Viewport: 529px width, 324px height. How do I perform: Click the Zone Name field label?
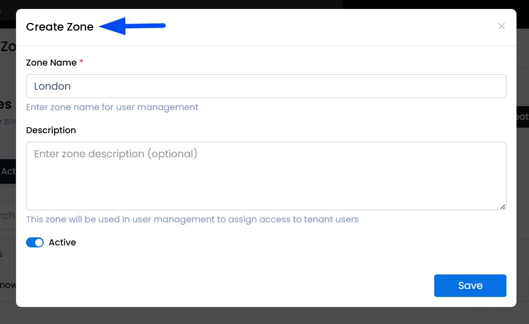pyautogui.click(x=51, y=63)
